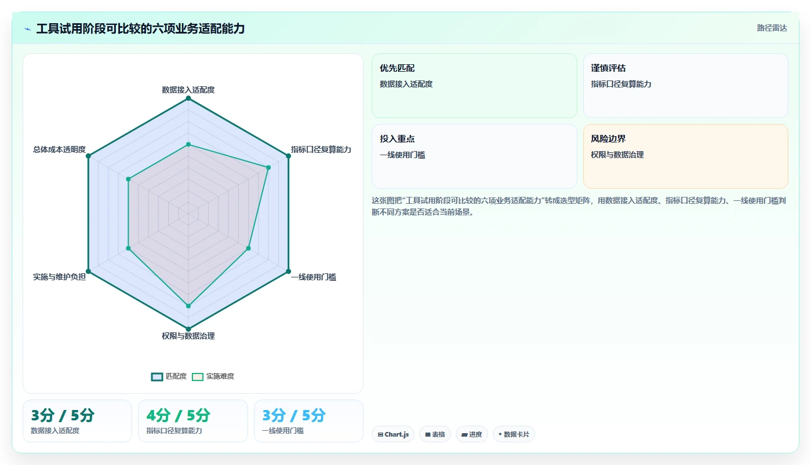
Task: Toggle the 匹配度 legend entry
Action: tap(169, 376)
